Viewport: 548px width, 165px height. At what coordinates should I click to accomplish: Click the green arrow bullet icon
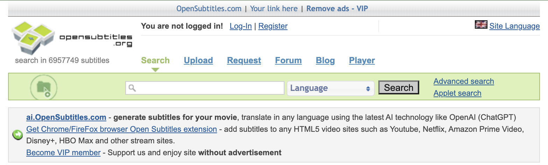17,135
